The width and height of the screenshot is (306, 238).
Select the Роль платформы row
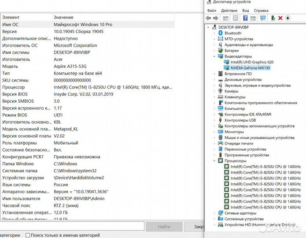pyautogui.click(x=88, y=143)
